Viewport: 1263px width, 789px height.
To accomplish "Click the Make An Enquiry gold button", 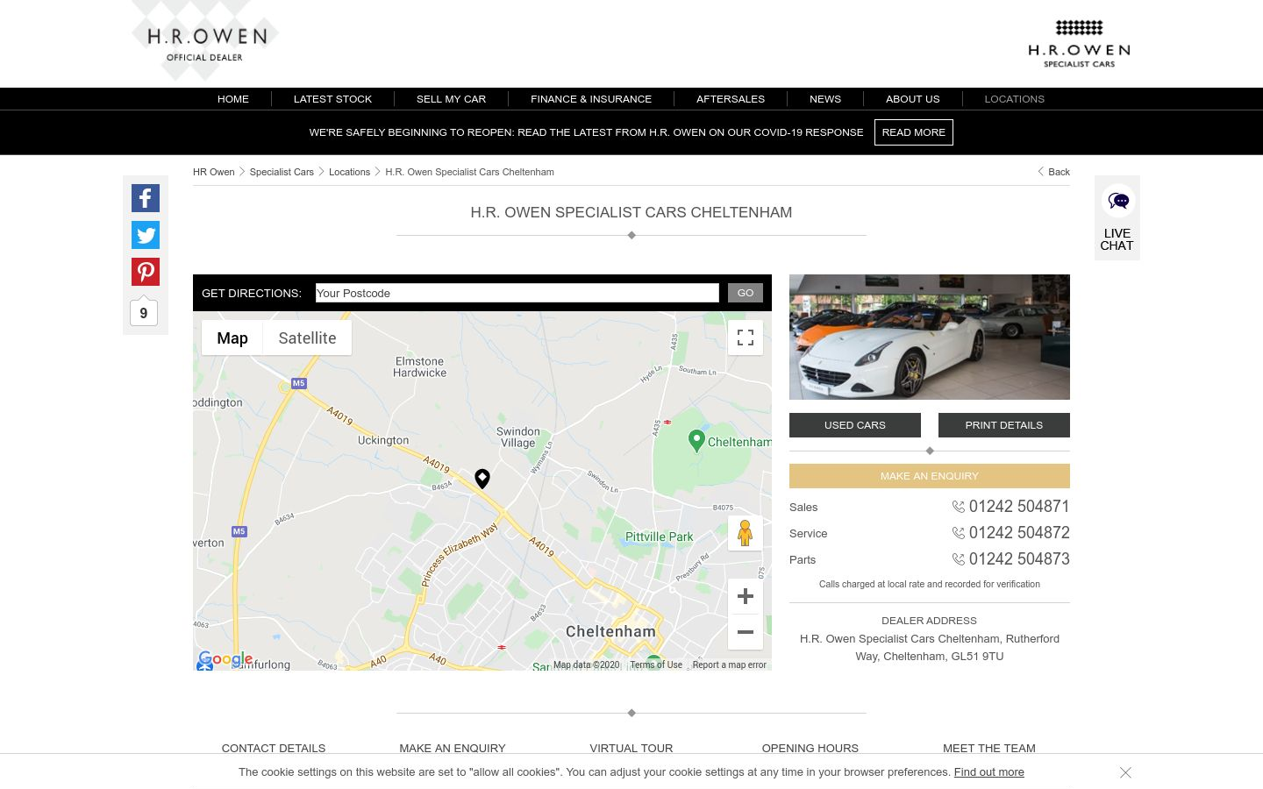I will [x=930, y=476].
